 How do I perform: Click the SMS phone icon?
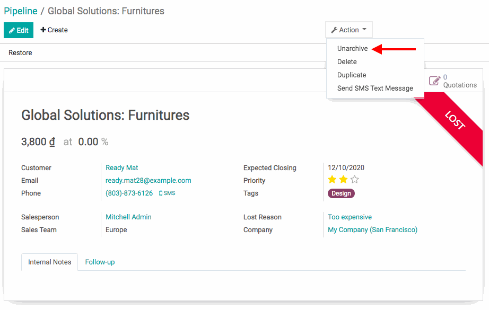161,193
